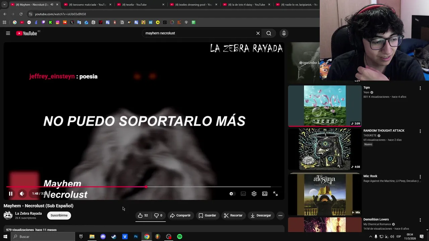429x241 pixels.
Task: Click the taskbar Buscar search box
Action: tap(43, 237)
